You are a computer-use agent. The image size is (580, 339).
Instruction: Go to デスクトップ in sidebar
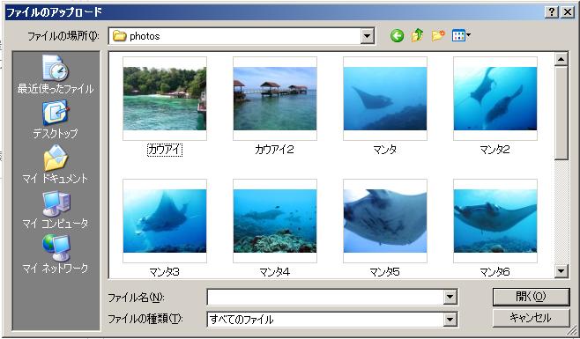click(x=56, y=120)
